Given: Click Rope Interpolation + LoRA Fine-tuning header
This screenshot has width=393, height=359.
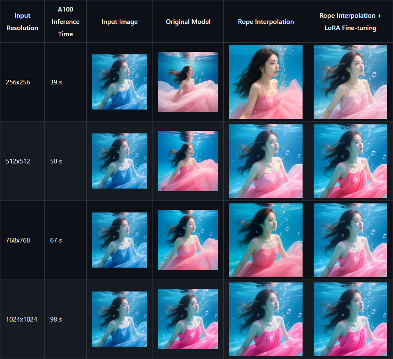Looking at the screenshot, I should tap(350, 21).
